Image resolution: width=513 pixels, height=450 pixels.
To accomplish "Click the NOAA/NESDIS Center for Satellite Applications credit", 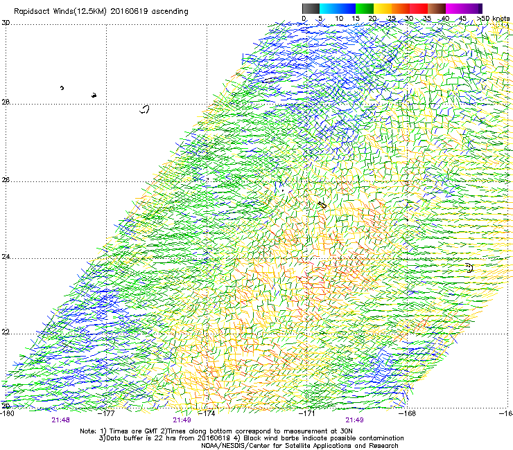I will (299, 446).
